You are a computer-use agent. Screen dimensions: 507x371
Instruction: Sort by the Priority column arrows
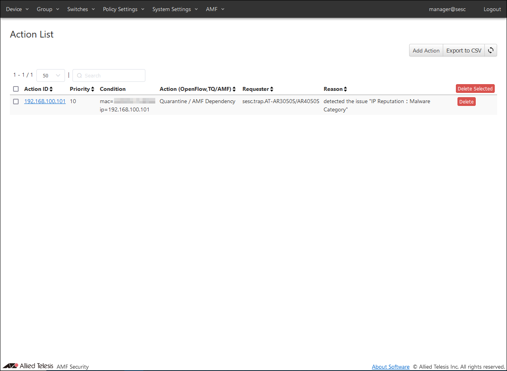93,89
